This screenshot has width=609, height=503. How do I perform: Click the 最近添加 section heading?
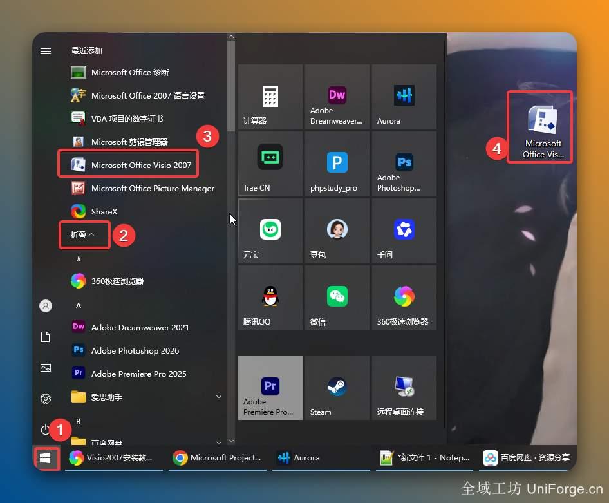coord(87,51)
